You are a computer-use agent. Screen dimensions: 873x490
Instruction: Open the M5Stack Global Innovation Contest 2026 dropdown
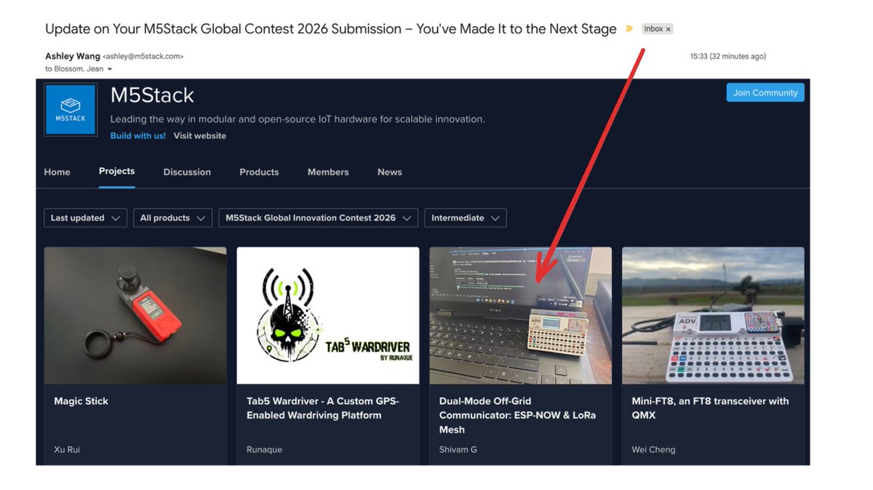318,218
